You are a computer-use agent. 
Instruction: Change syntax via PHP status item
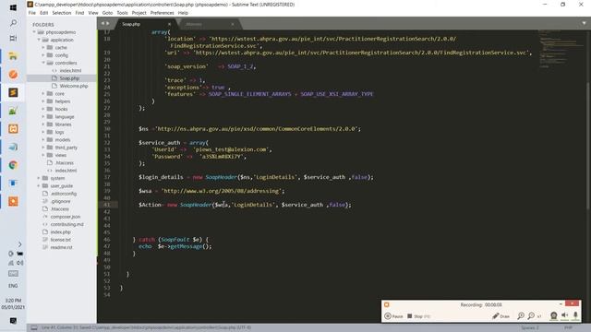[x=568, y=328]
